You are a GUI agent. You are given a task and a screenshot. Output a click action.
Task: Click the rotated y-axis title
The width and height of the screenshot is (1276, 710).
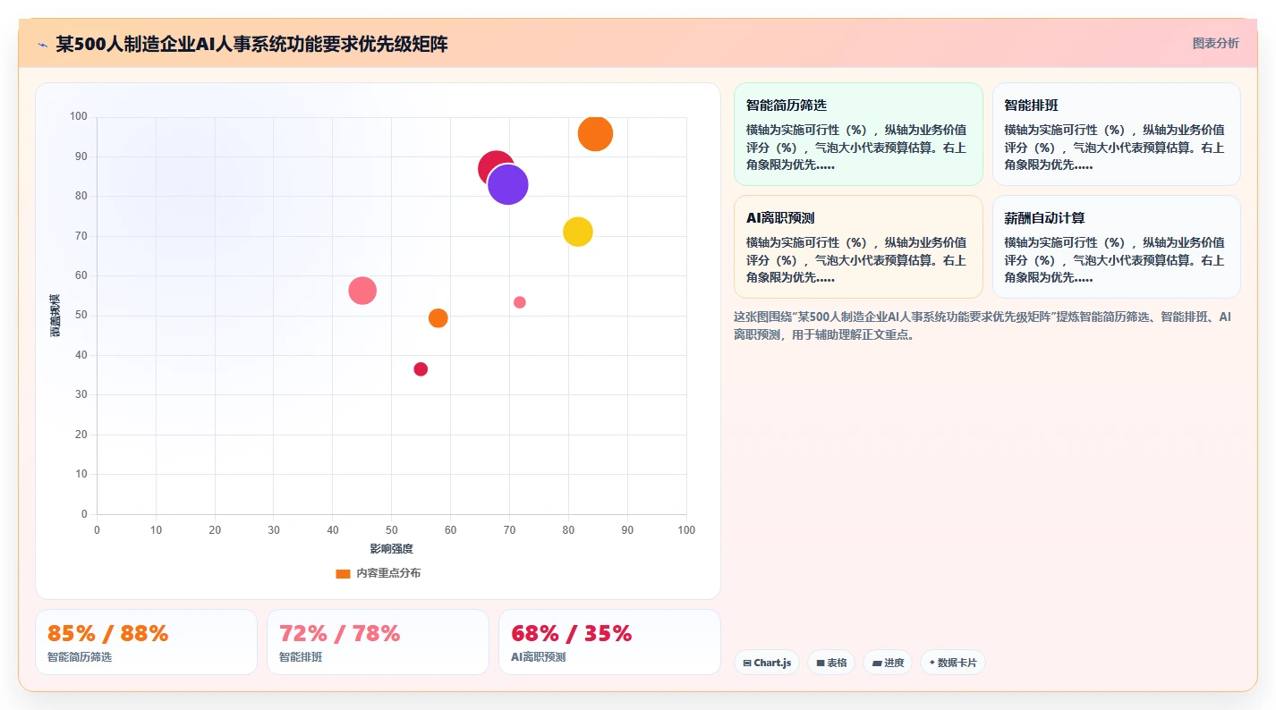55,315
